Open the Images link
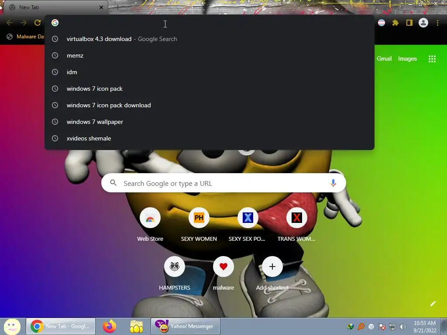 [x=407, y=59]
